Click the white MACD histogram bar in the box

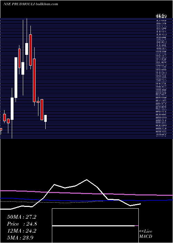(93, 226)
